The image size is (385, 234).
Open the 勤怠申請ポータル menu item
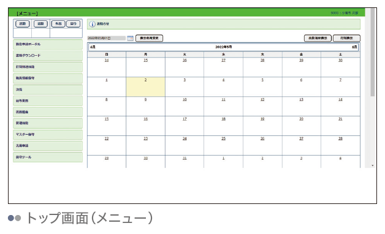[48, 44]
